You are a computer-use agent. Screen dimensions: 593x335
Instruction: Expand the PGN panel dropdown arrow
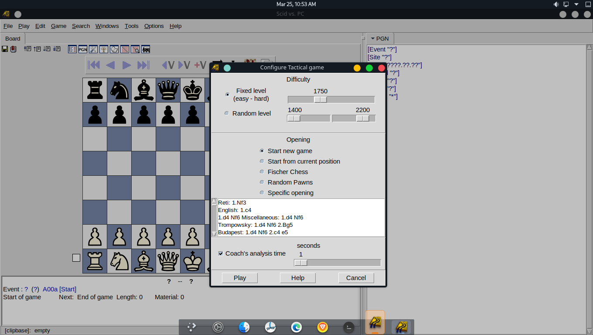pos(372,38)
